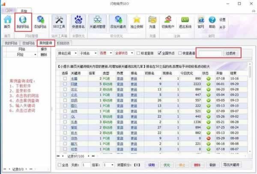Image resolution: width=257 pixels, height=174 pixels.
Task: Click the 添加网站 (Add Site) icon
Action: pos(41,22)
